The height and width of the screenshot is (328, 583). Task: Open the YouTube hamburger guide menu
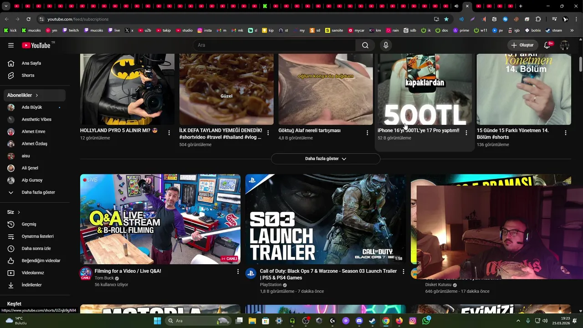[x=11, y=45]
